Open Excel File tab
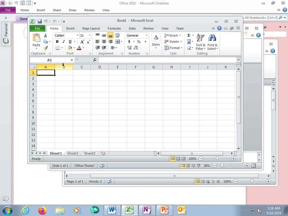Viewport: 288px width, 216px height. coord(37,28)
